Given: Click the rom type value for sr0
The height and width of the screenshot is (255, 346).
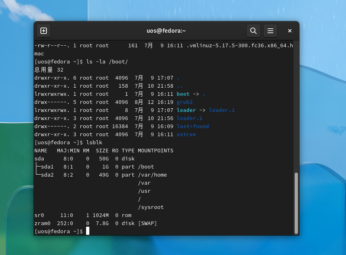Looking at the screenshot, I should coord(127,215).
